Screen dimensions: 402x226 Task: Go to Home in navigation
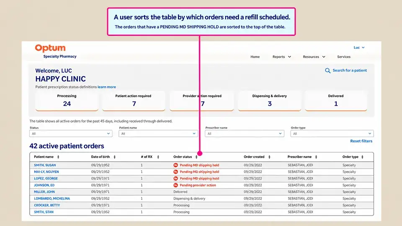point(255,56)
